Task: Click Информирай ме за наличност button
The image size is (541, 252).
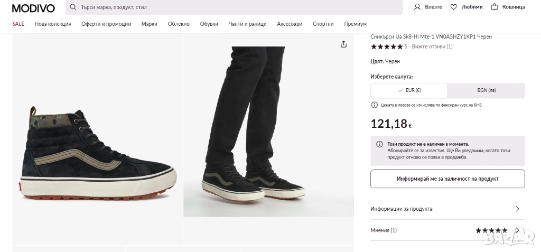Action: coord(447,179)
